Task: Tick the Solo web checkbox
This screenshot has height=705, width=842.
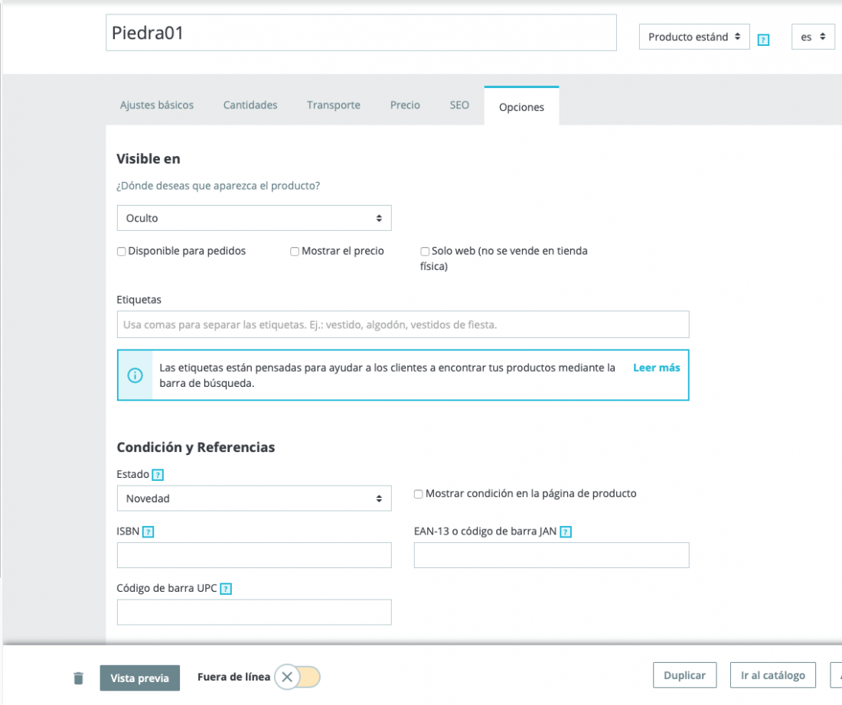Action: (x=425, y=252)
